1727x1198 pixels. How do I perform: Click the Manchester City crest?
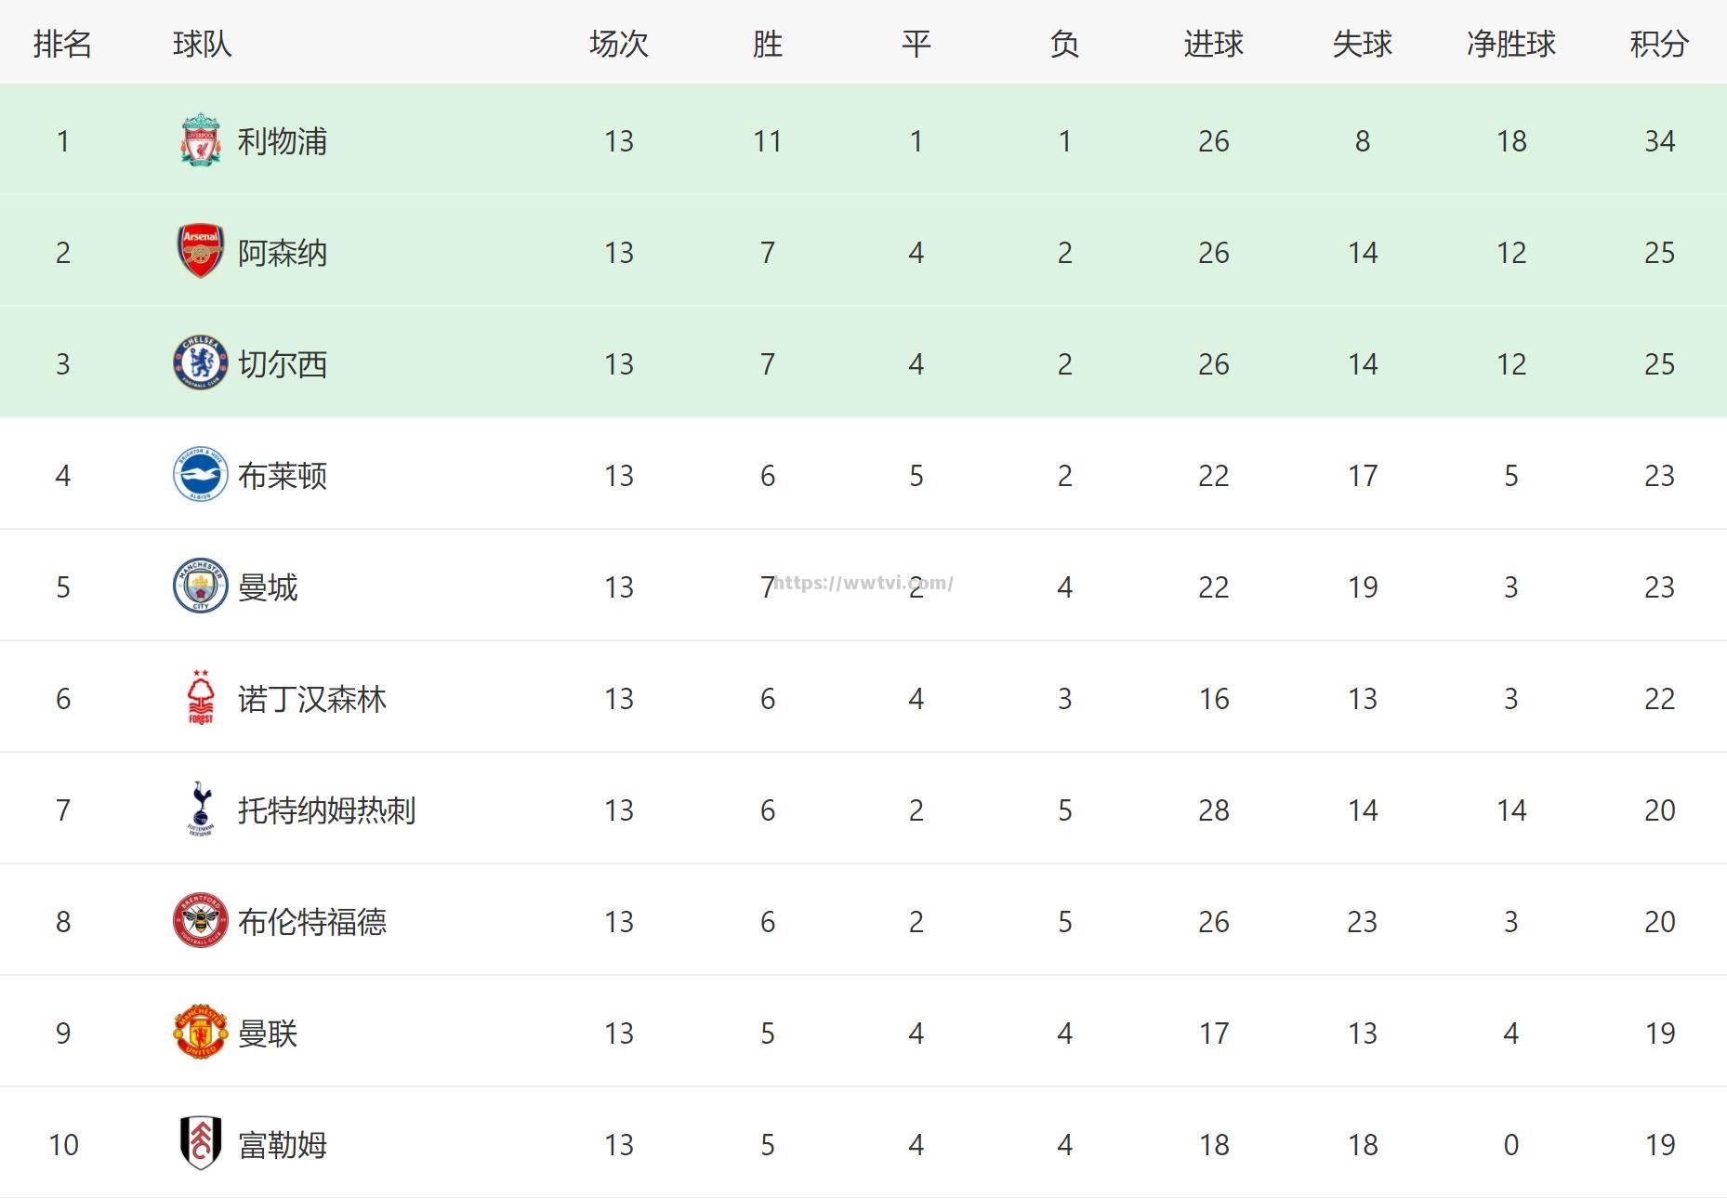[x=200, y=586]
